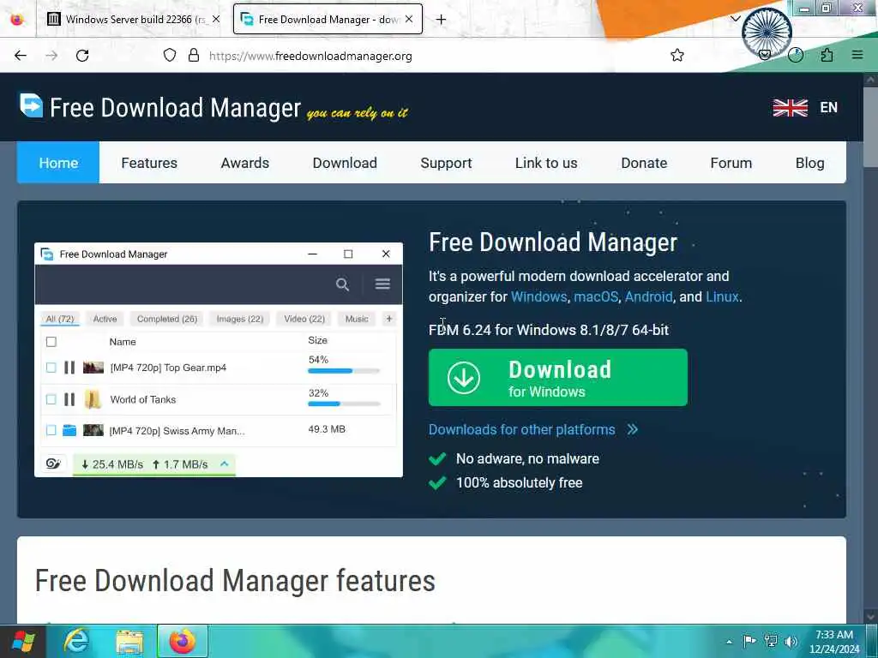Close the Free Download Manager tab
The width and height of the screenshot is (878, 658).
coord(409,19)
